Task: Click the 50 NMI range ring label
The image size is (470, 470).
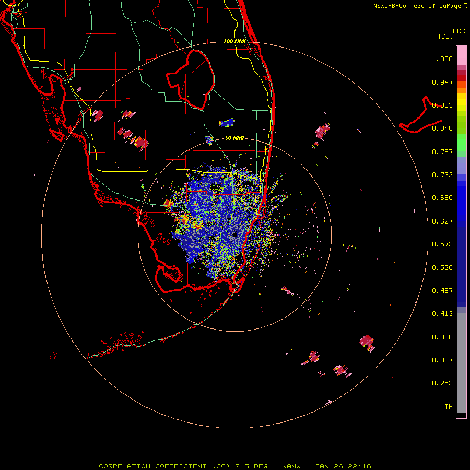Action: [x=234, y=138]
